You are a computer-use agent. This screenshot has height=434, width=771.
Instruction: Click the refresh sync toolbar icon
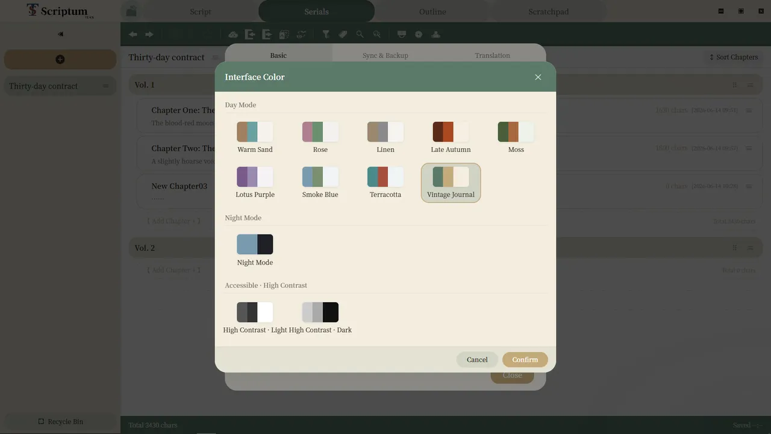coord(301,34)
